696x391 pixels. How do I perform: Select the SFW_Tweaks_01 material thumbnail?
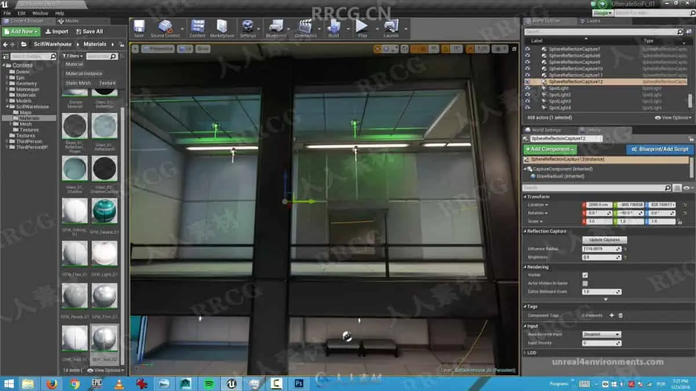[x=105, y=211]
